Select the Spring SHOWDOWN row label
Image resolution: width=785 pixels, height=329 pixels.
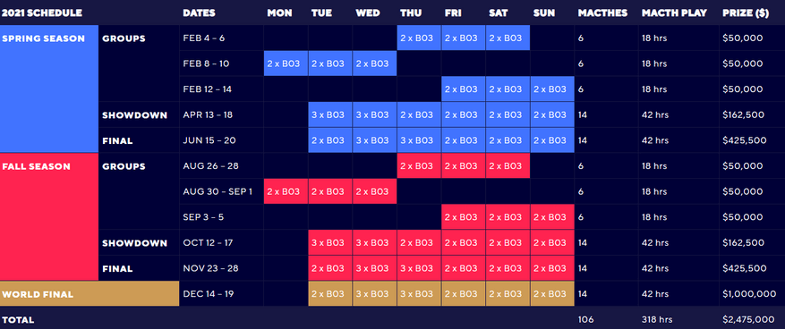134,115
